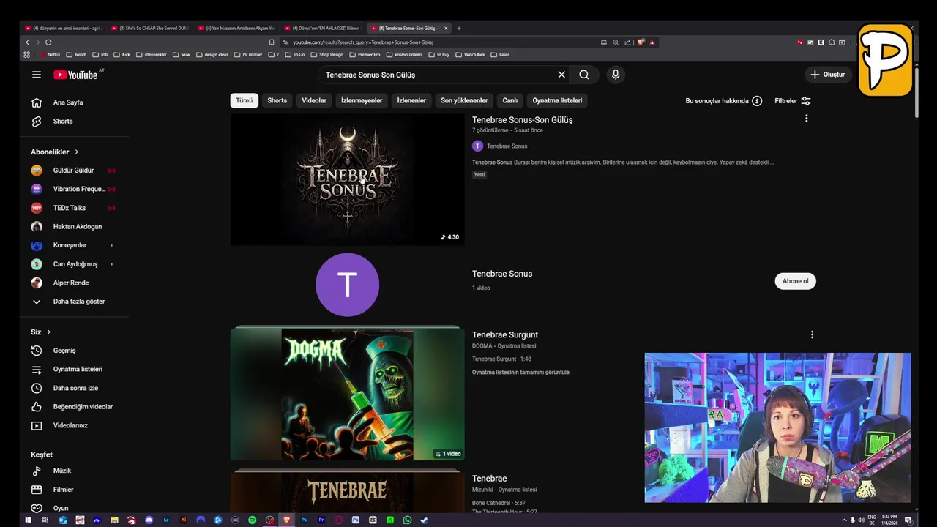Expand the Abonelikler section arrow
This screenshot has width=937, height=527.
pyautogui.click(x=76, y=152)
